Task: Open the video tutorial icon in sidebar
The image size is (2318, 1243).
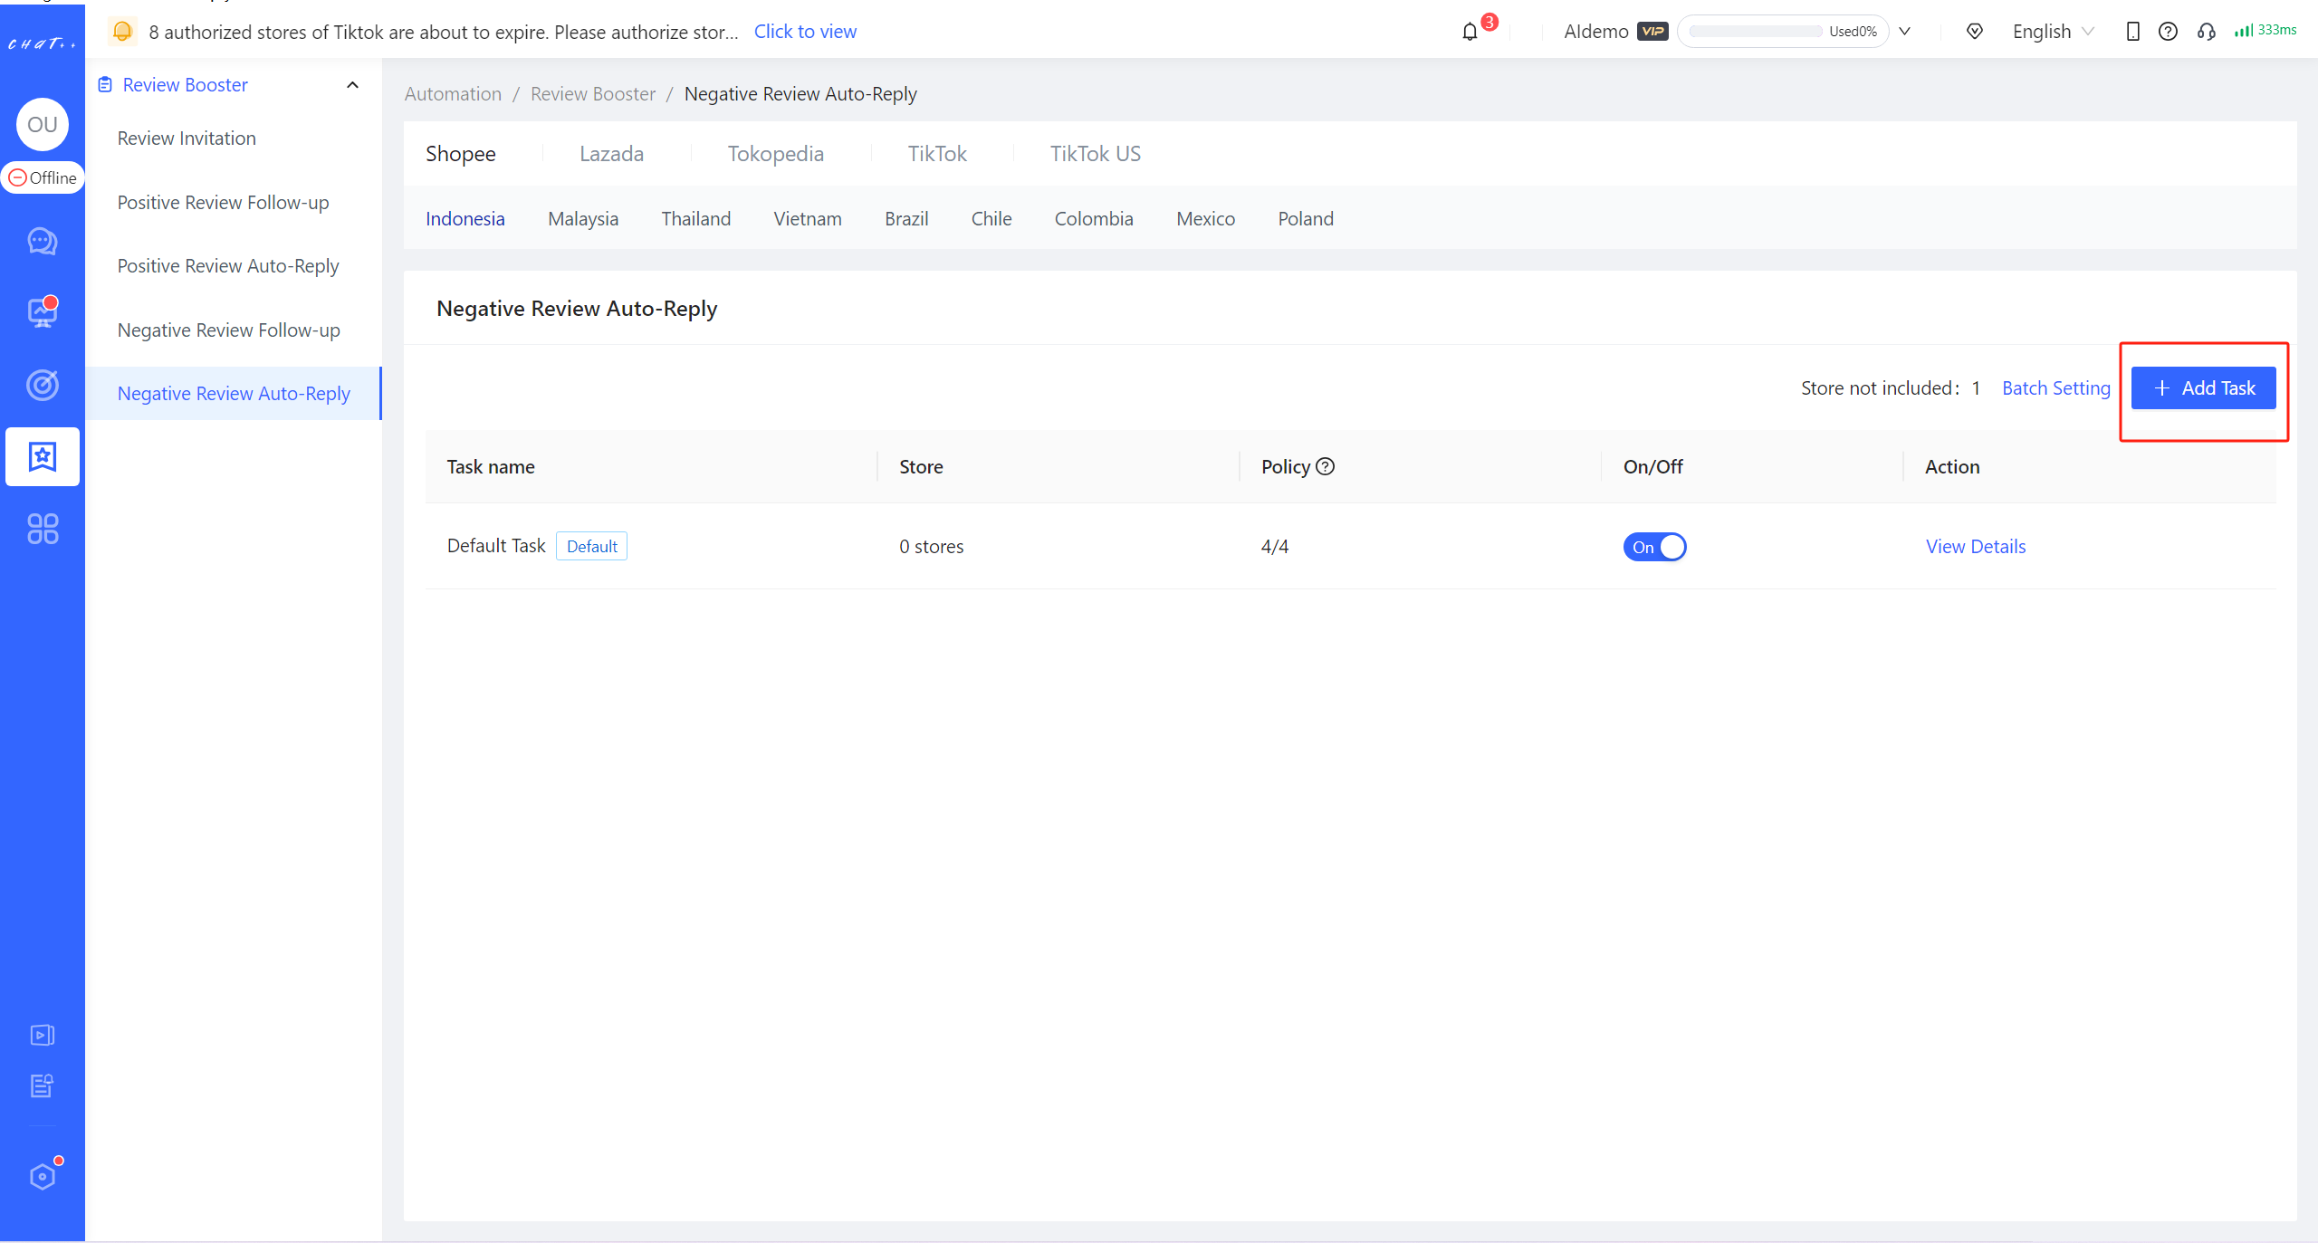Action: [42, 1035]
